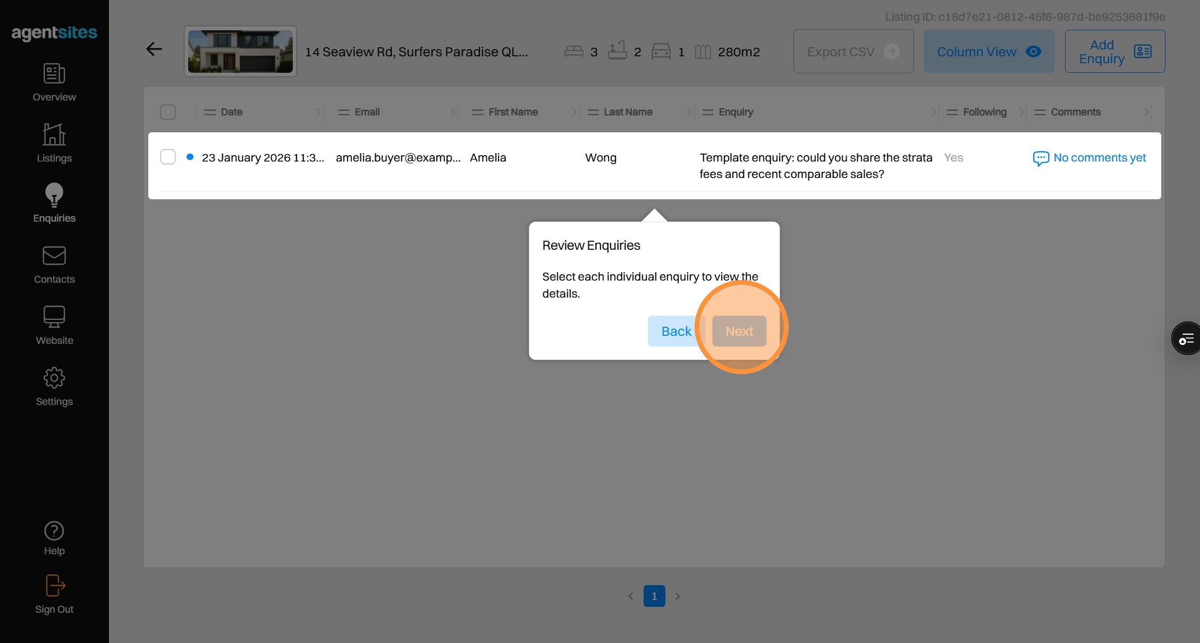Tick the select-all header checkbox
This screenshot has width=1200, height=643.
(168, 112)
